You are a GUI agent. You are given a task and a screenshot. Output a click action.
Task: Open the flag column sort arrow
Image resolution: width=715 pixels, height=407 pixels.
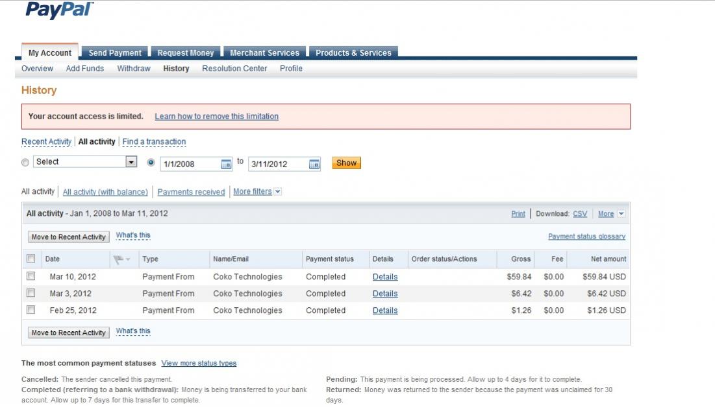point(128,259)
